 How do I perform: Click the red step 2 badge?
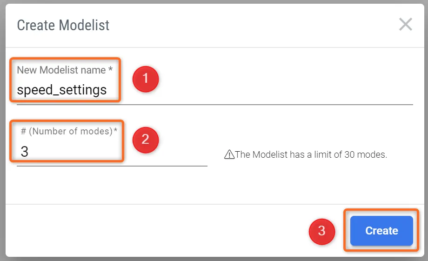coord(145,139)
